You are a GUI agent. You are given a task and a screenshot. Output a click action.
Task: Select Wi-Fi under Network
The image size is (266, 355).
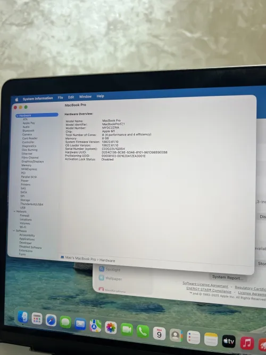(x=22, y=227)
